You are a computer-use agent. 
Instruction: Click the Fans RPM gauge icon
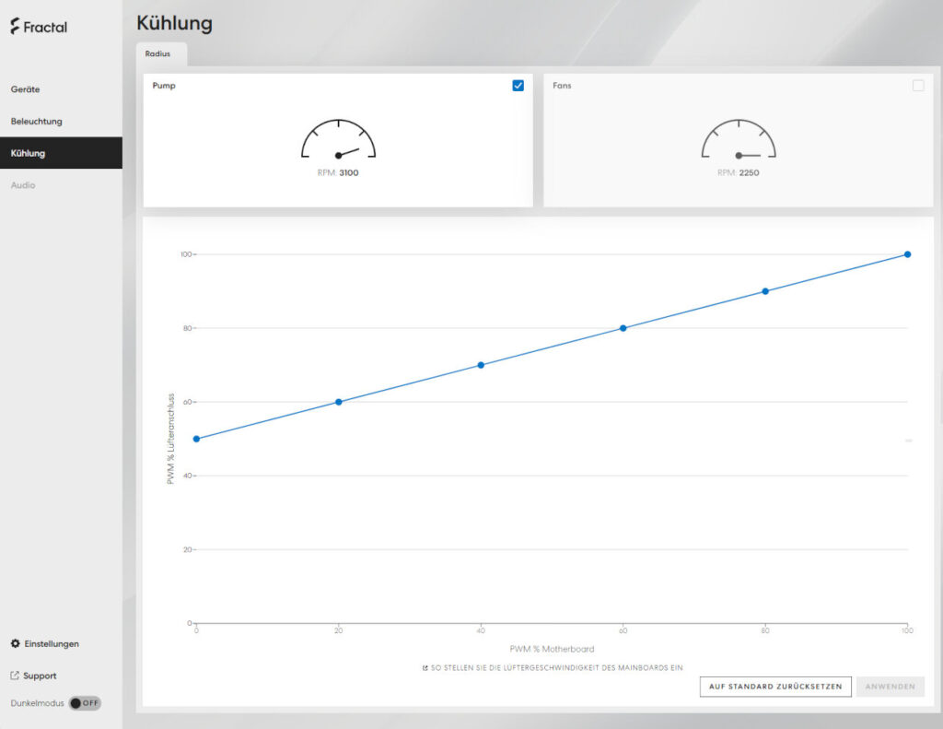[739, 139]
